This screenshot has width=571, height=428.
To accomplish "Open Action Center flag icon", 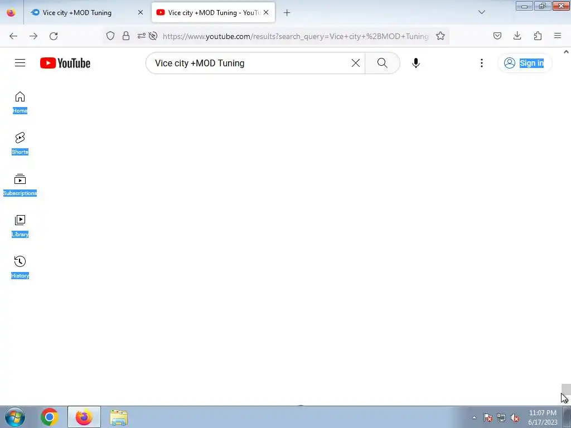I will [488, 418].
